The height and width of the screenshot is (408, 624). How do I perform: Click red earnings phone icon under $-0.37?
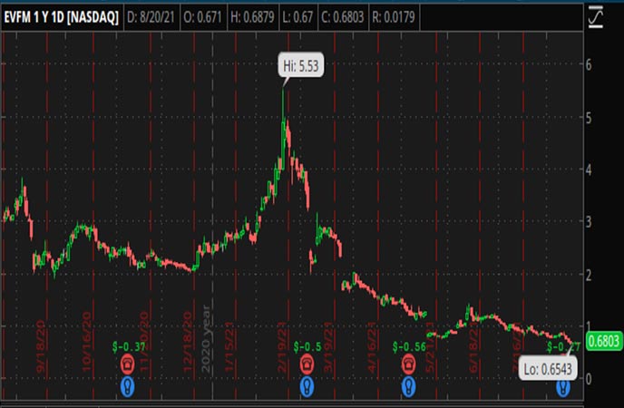coord(128,364)
